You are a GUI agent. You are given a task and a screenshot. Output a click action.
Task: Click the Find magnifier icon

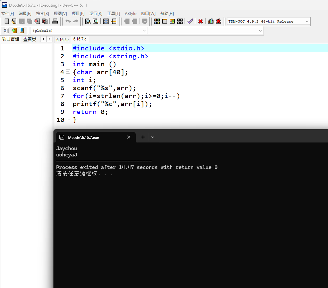pos(88,21)
